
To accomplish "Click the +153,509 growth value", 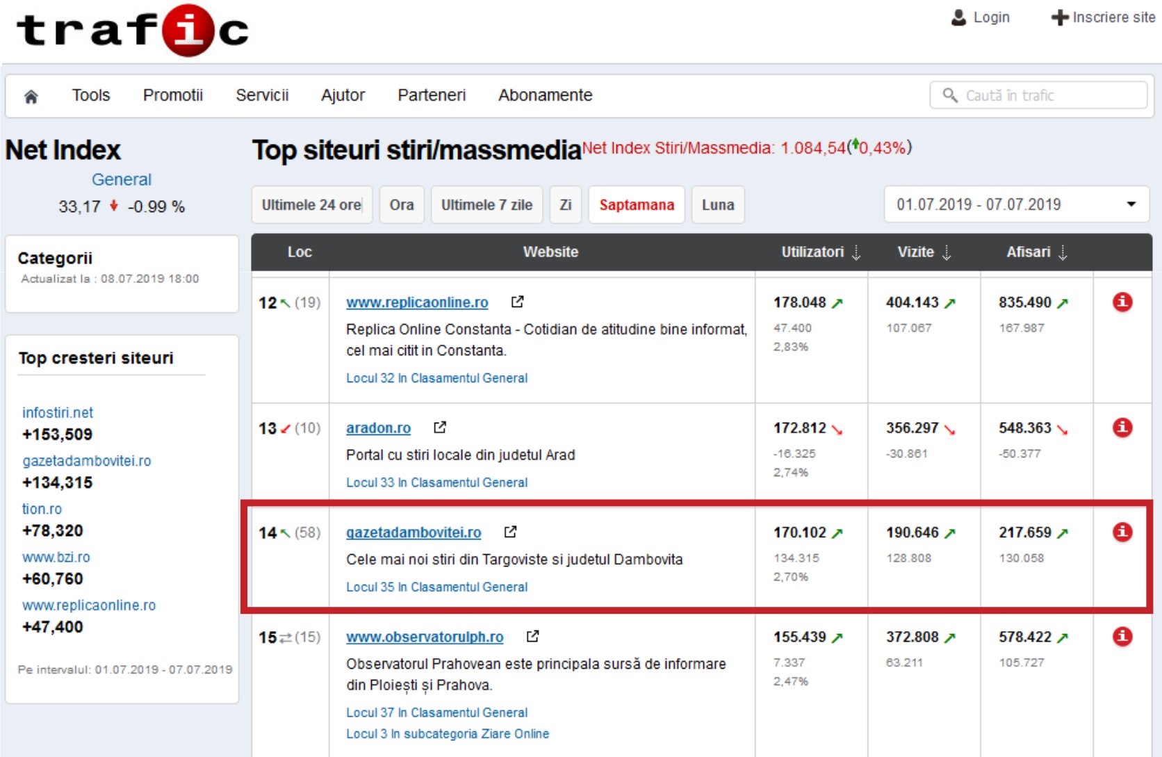I will 57,434.
